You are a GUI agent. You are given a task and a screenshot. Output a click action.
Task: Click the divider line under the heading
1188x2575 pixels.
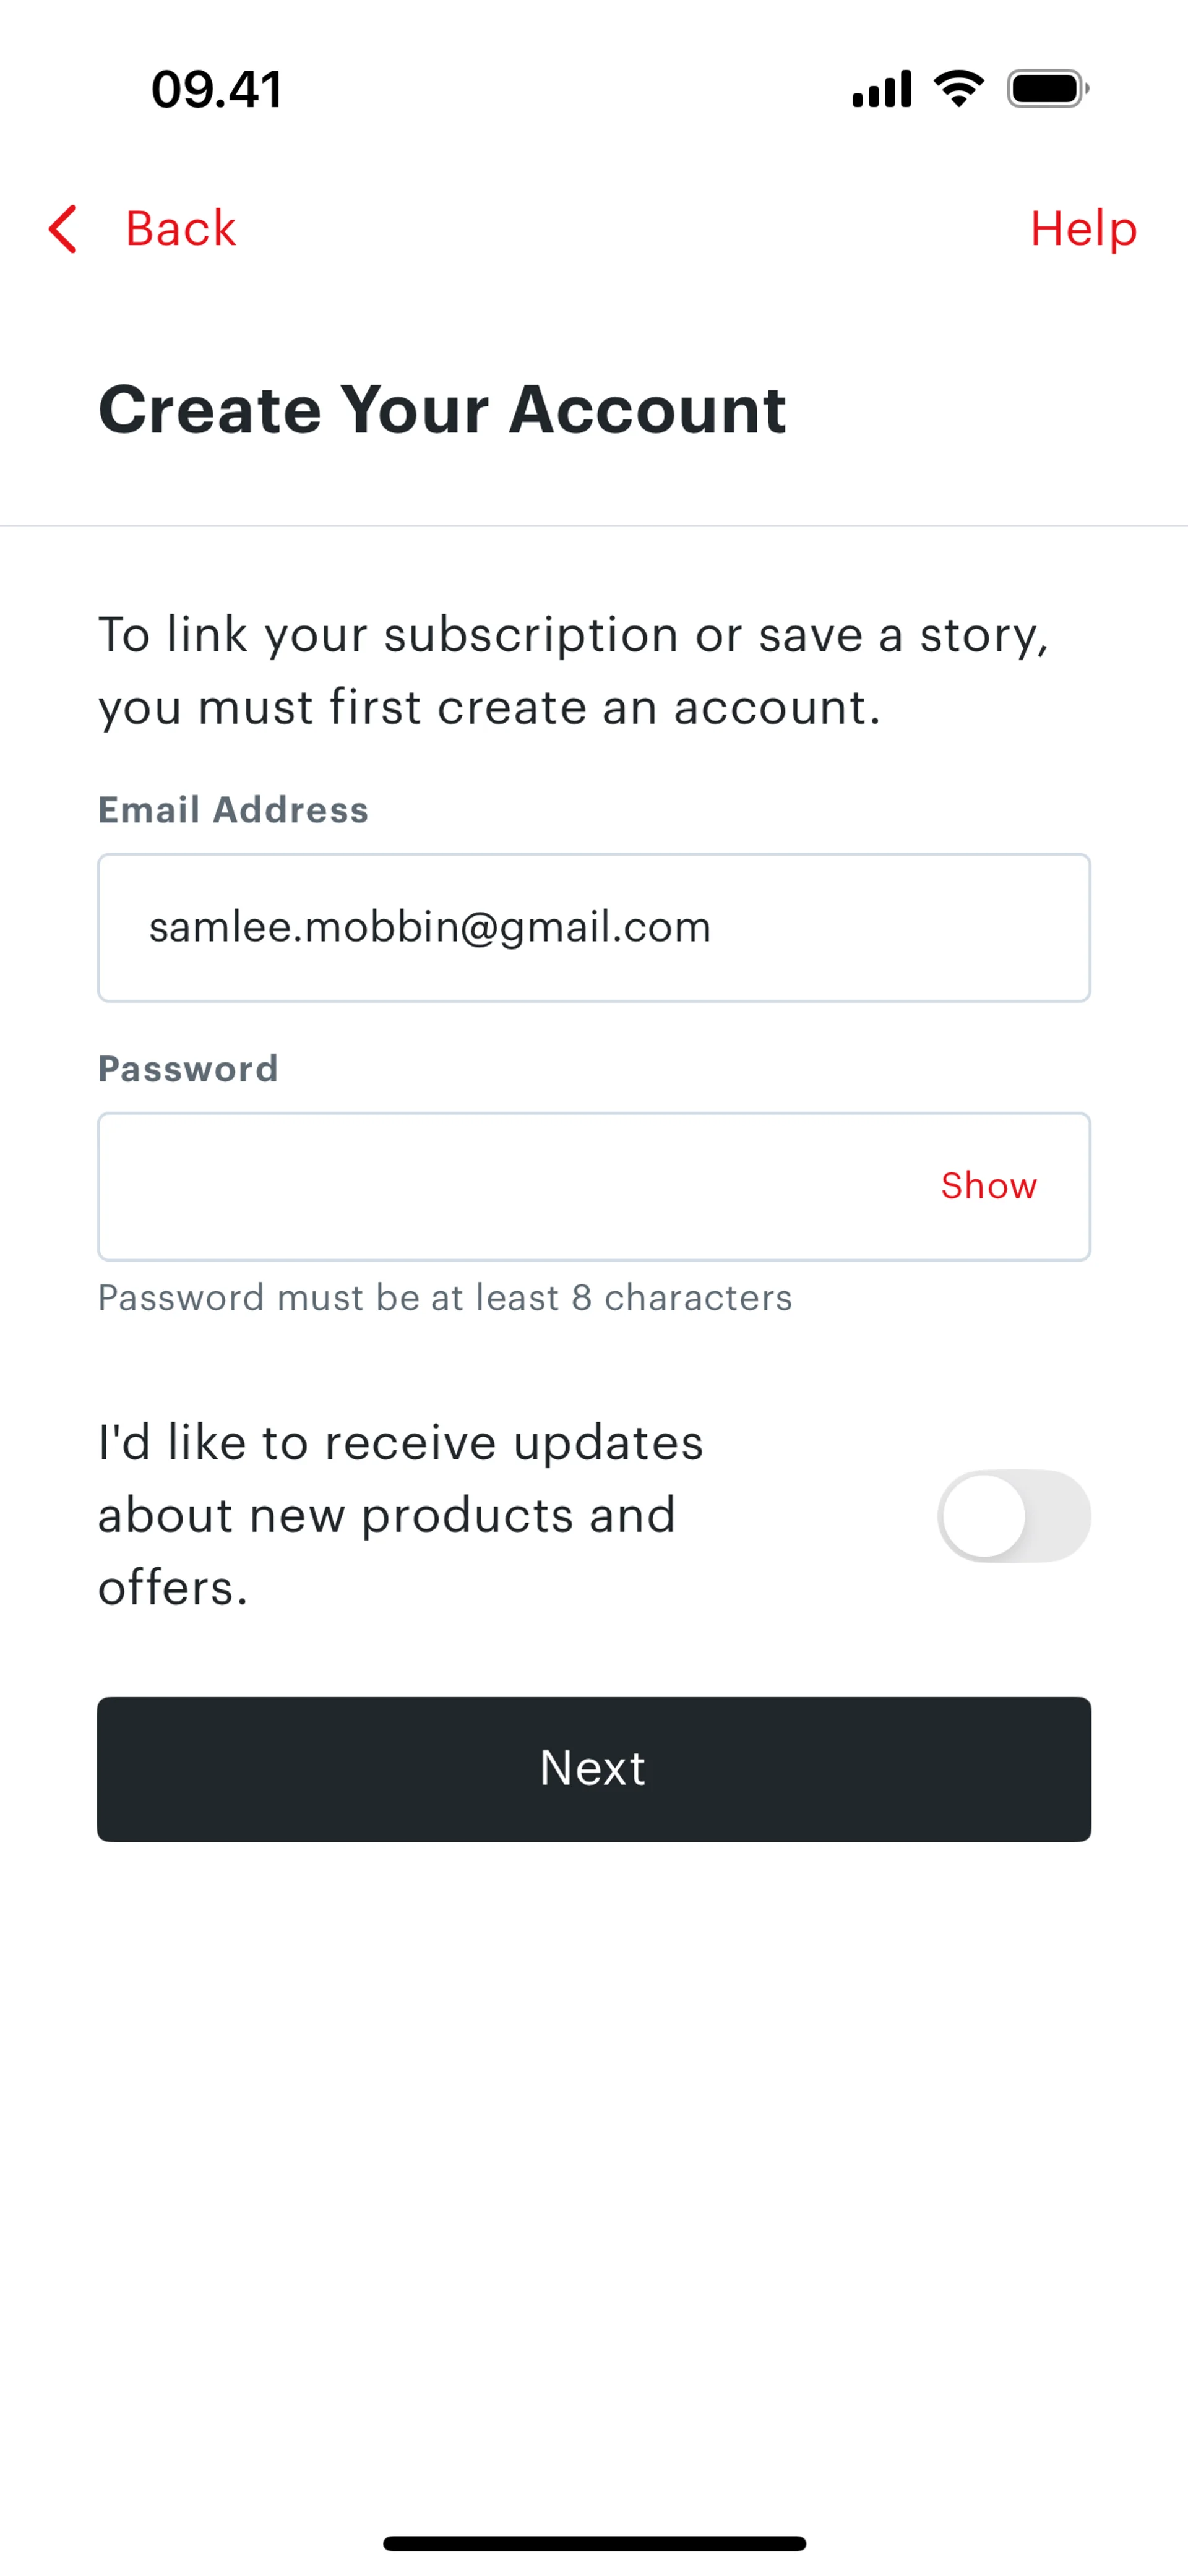tap(594, 526)
